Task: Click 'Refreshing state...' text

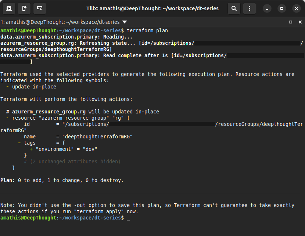Action: click(108, 43)
